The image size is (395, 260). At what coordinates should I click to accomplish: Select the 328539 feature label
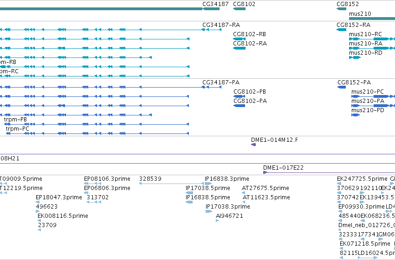point(150,179)
